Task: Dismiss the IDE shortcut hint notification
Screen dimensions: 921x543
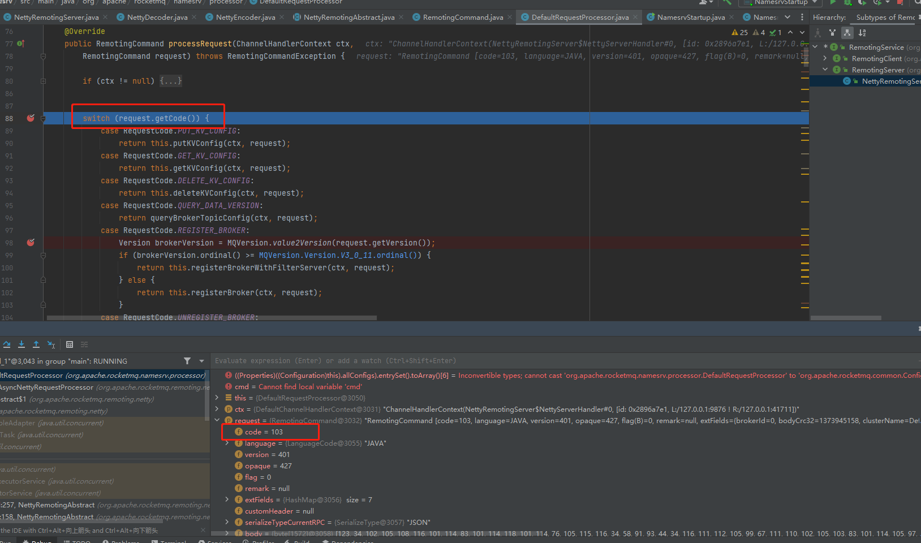Action: [x=203, y=530]
